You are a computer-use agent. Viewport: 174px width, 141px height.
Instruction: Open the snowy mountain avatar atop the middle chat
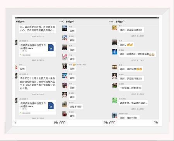tap(65, 28)
